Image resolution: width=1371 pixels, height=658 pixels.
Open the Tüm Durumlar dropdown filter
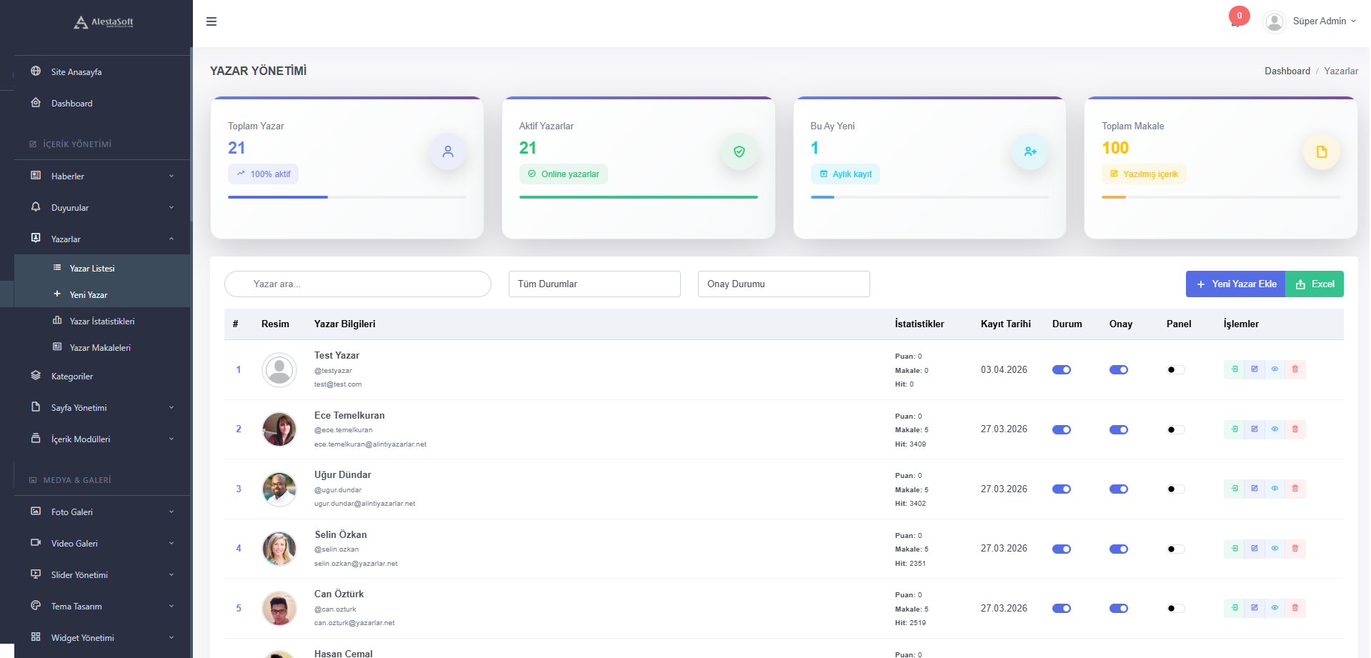pyautogui.click(x=594, y=284)
